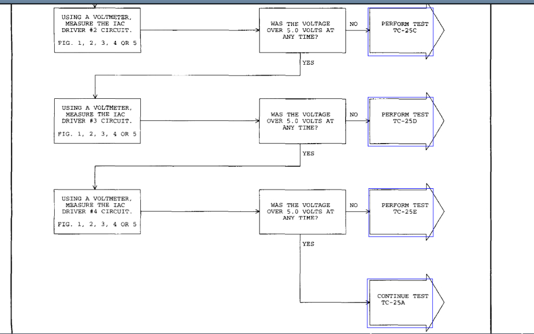Viewport: 534px width, 334px height.
Task: Click the IAC DRIVER #2 CIRCUIT measurement box
Action: click(x=97, y=30)
